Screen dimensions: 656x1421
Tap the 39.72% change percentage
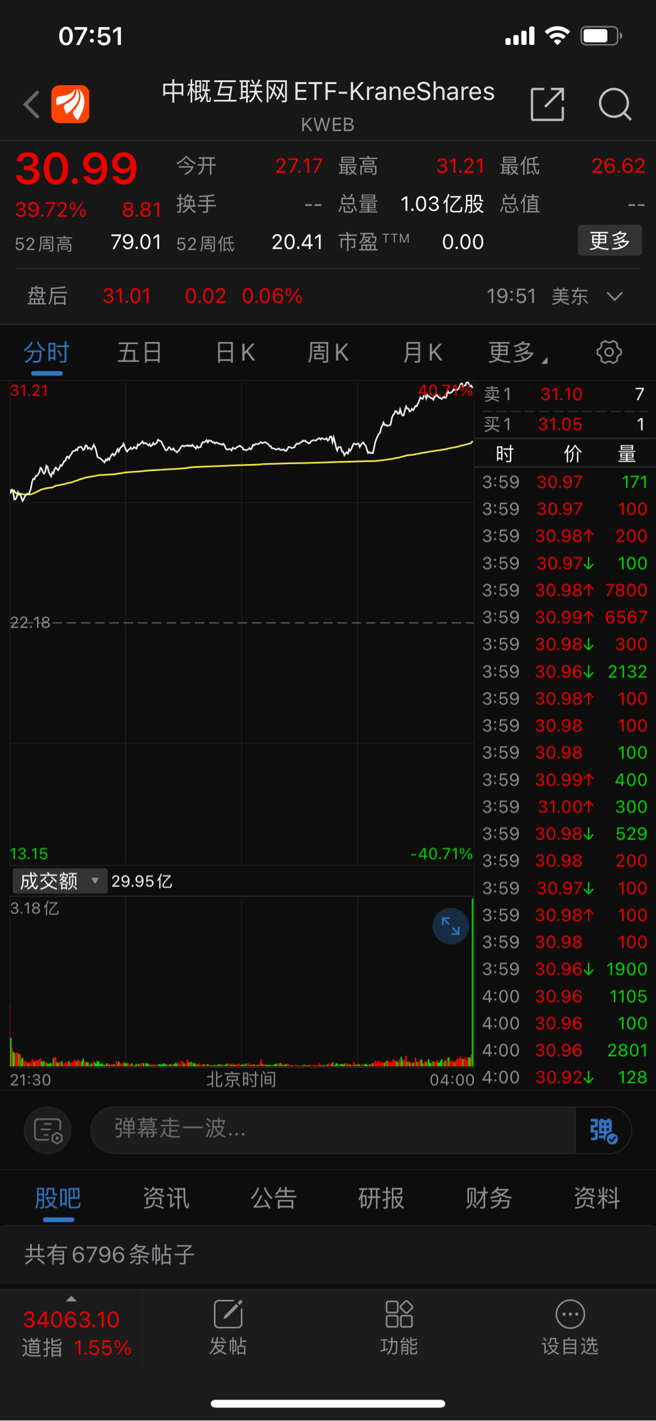[51, 210]
